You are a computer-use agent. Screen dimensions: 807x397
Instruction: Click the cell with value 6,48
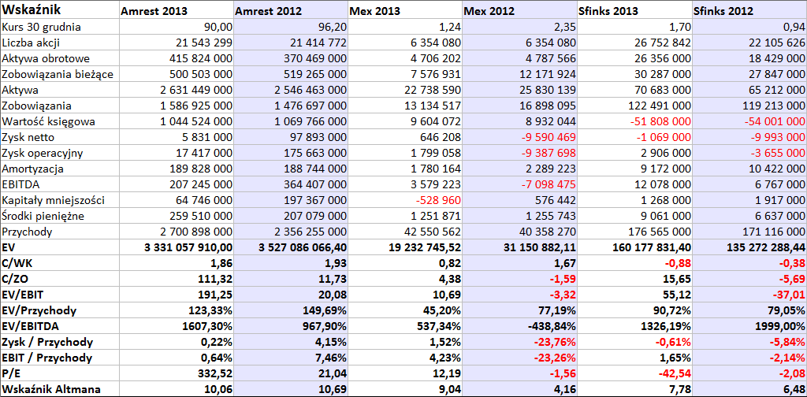(749, 389)
